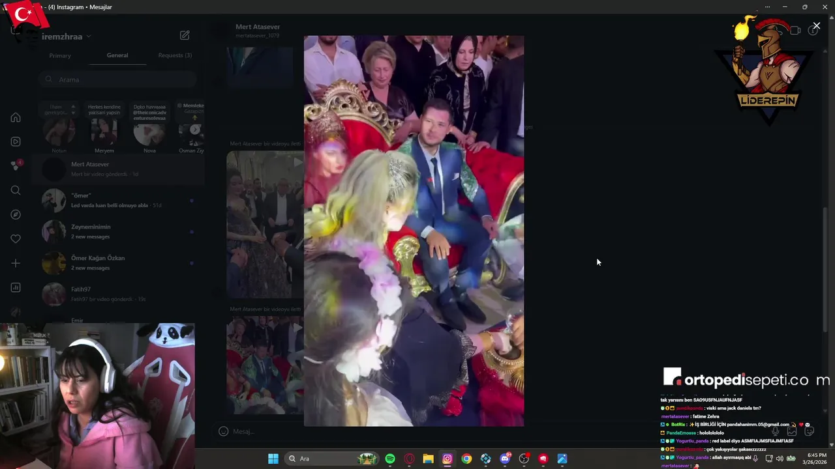Close the video viewer overlay
The height and width of the screenshot is (469, 835).
point(816,26)
